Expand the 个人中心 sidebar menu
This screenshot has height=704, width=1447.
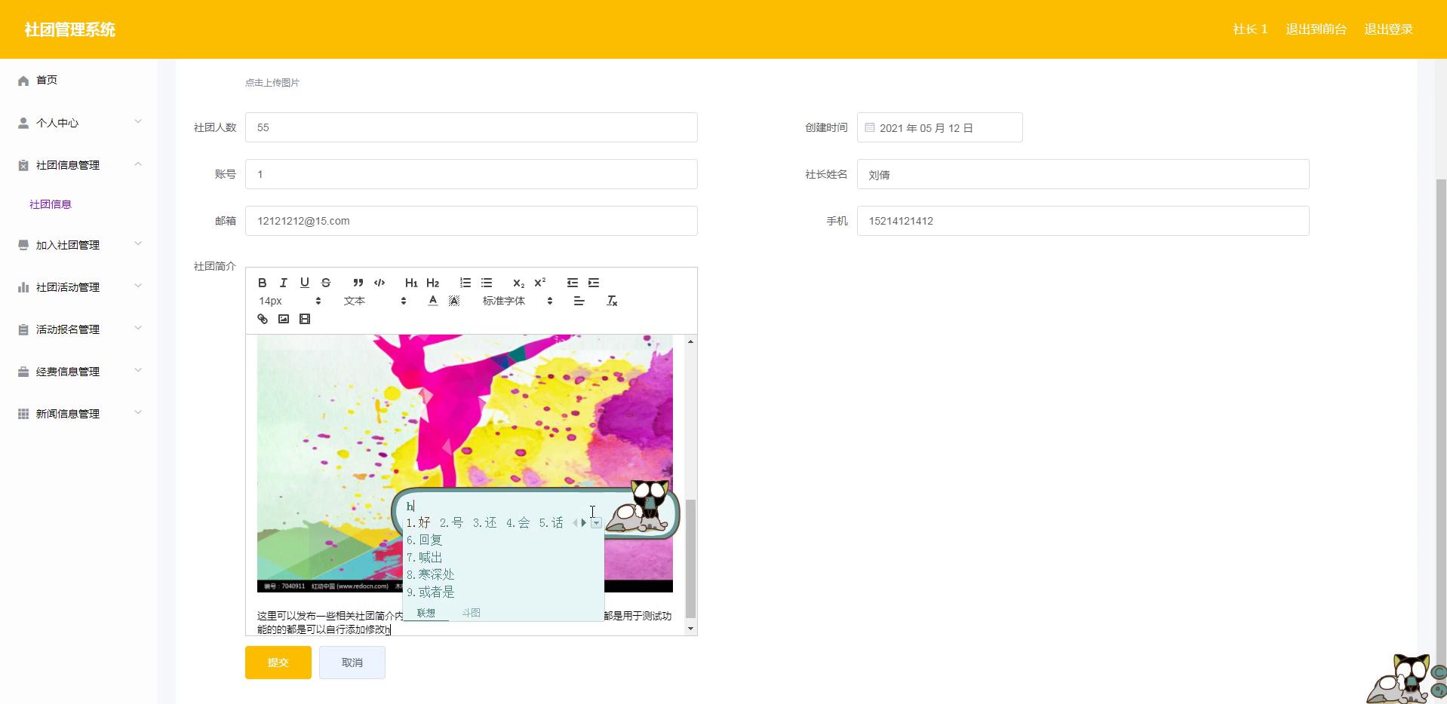[79, 123]
